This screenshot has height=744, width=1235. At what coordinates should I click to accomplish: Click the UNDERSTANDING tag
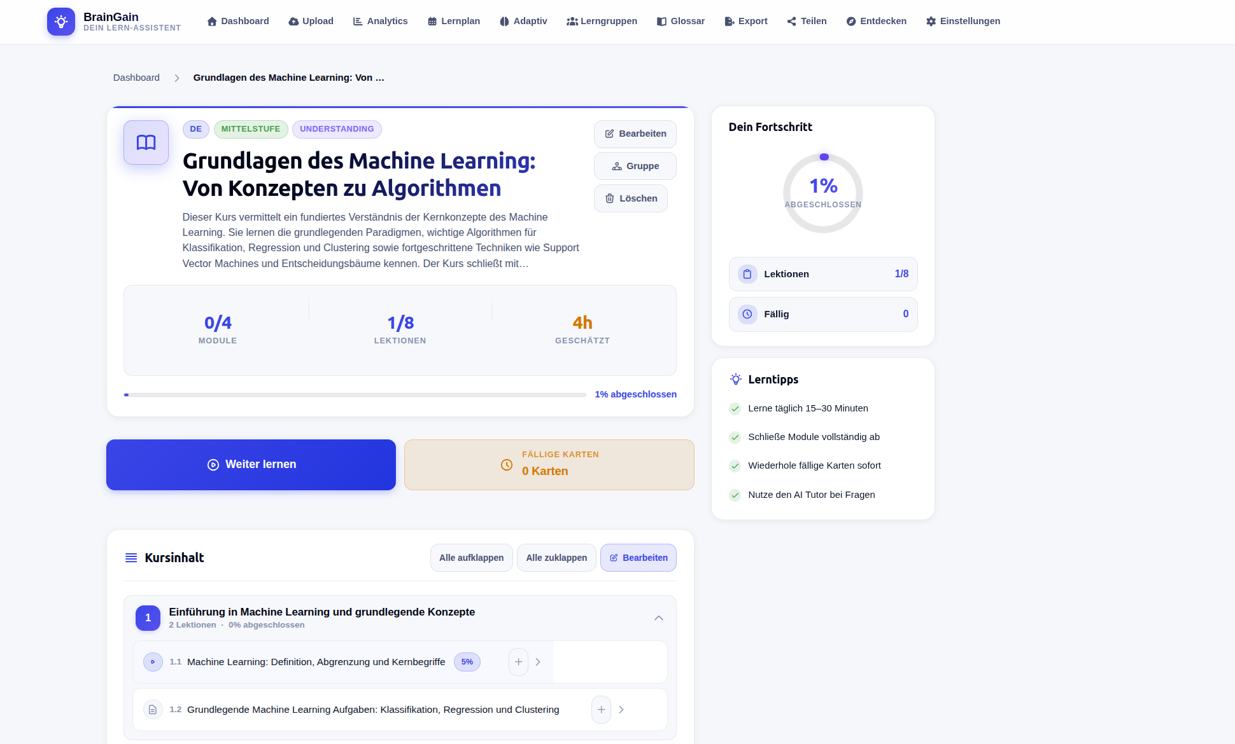point(337,129)
